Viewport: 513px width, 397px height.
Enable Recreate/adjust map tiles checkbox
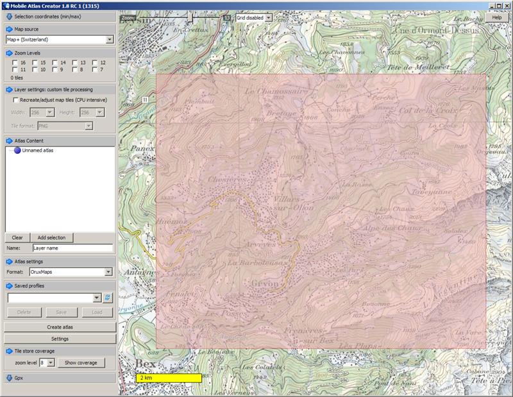(x=15, y=100)
